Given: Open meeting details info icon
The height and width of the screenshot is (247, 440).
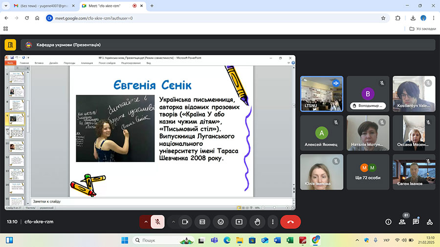Looking at the screenshot, I should pyautogui.click(x=388, y=222).
